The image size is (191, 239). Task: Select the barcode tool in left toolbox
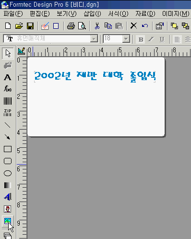tap(8, 101)
